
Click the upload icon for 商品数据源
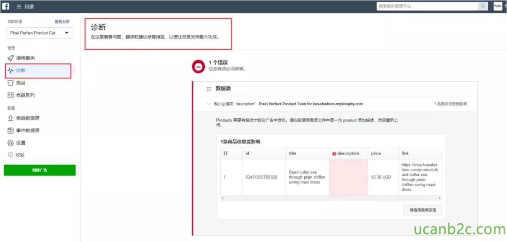click(x=10, y=118)
